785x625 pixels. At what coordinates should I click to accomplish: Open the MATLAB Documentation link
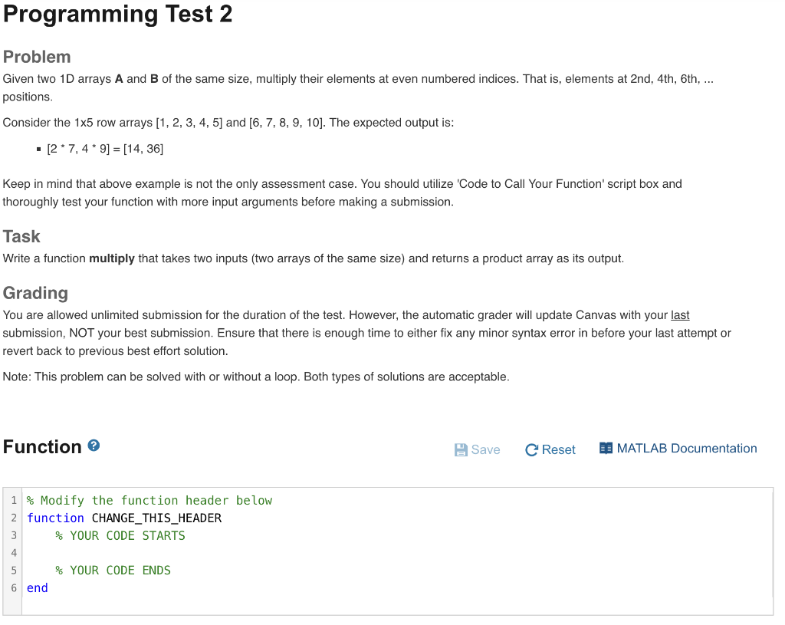[x=686, y=448]
